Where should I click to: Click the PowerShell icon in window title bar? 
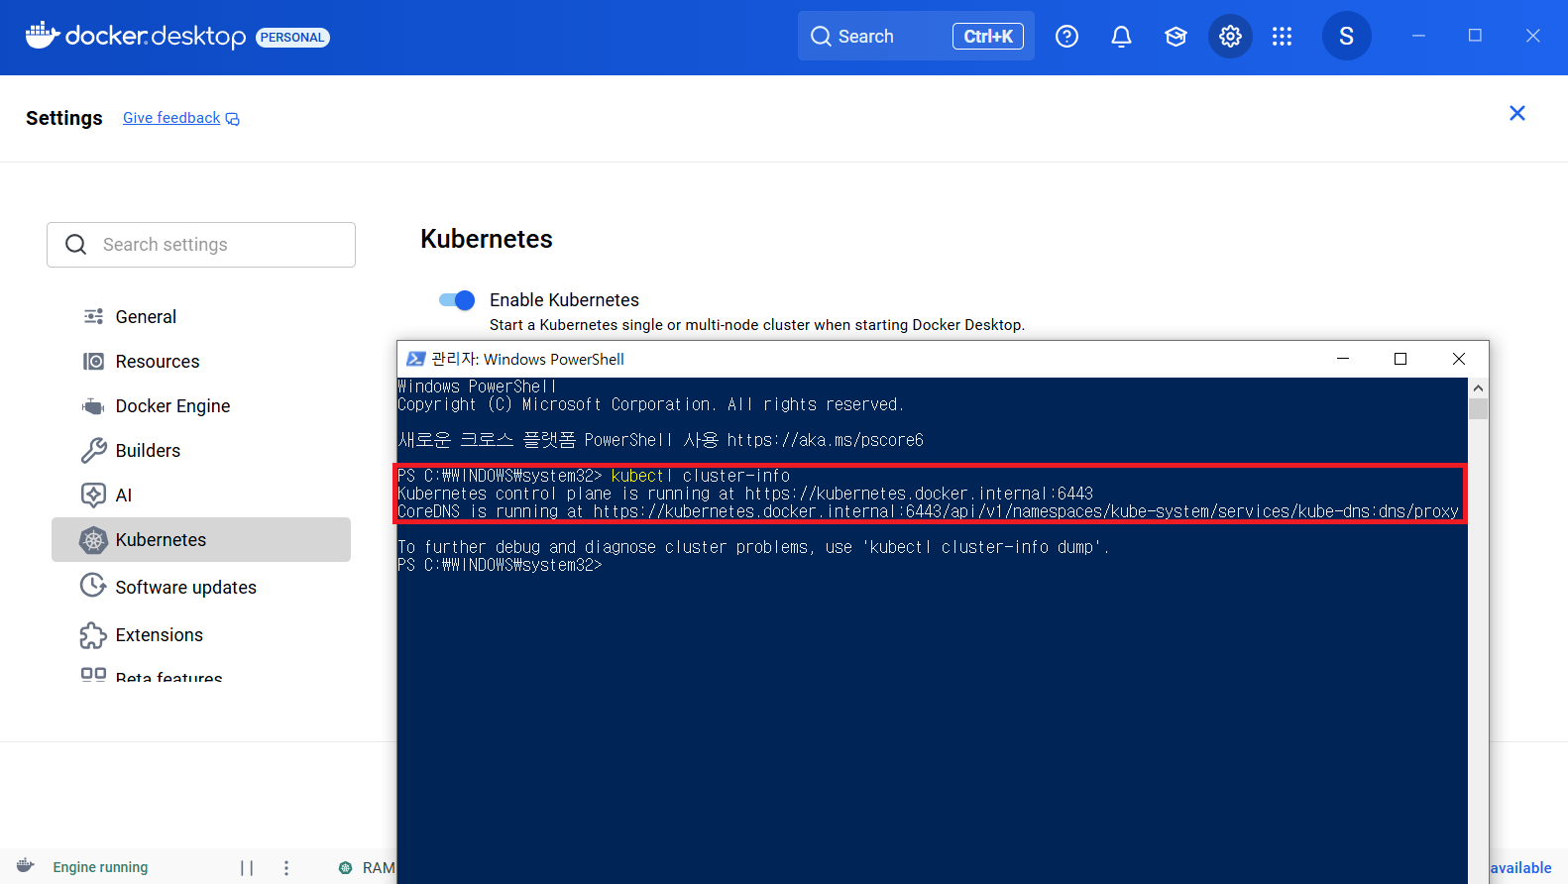tap(416, 359)
